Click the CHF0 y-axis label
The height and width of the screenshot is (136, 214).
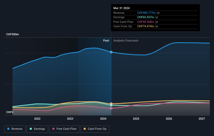[10, 112]
